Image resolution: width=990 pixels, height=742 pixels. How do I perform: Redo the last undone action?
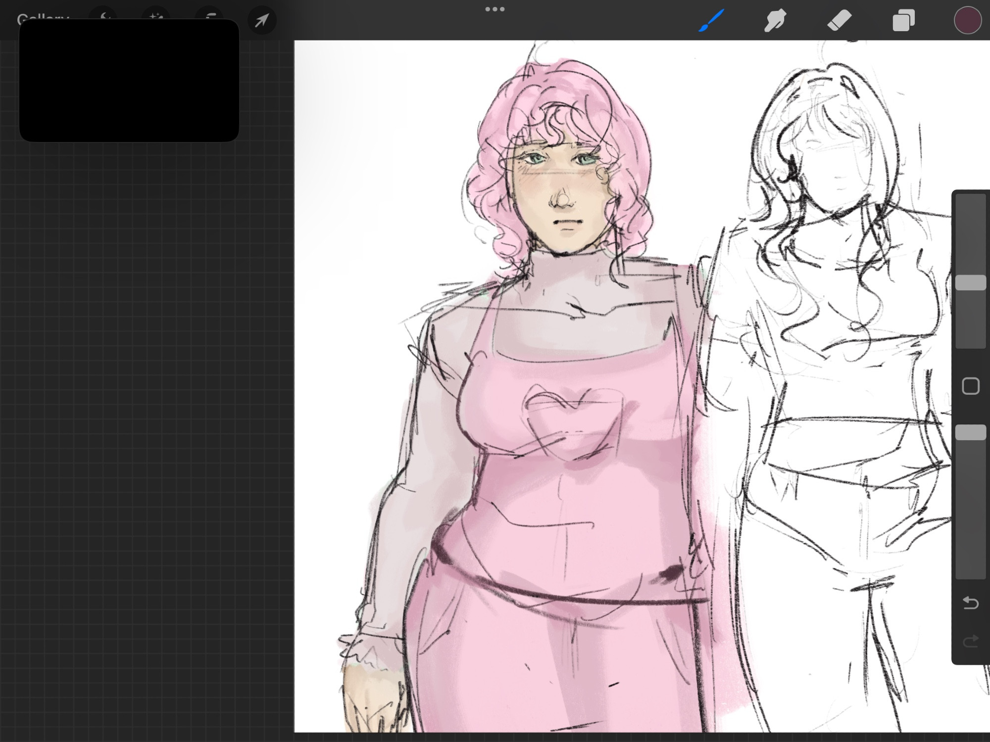[x=971, y=641]
